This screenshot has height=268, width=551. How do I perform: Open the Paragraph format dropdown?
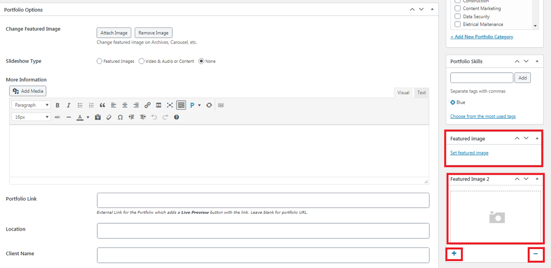point(31,105)
